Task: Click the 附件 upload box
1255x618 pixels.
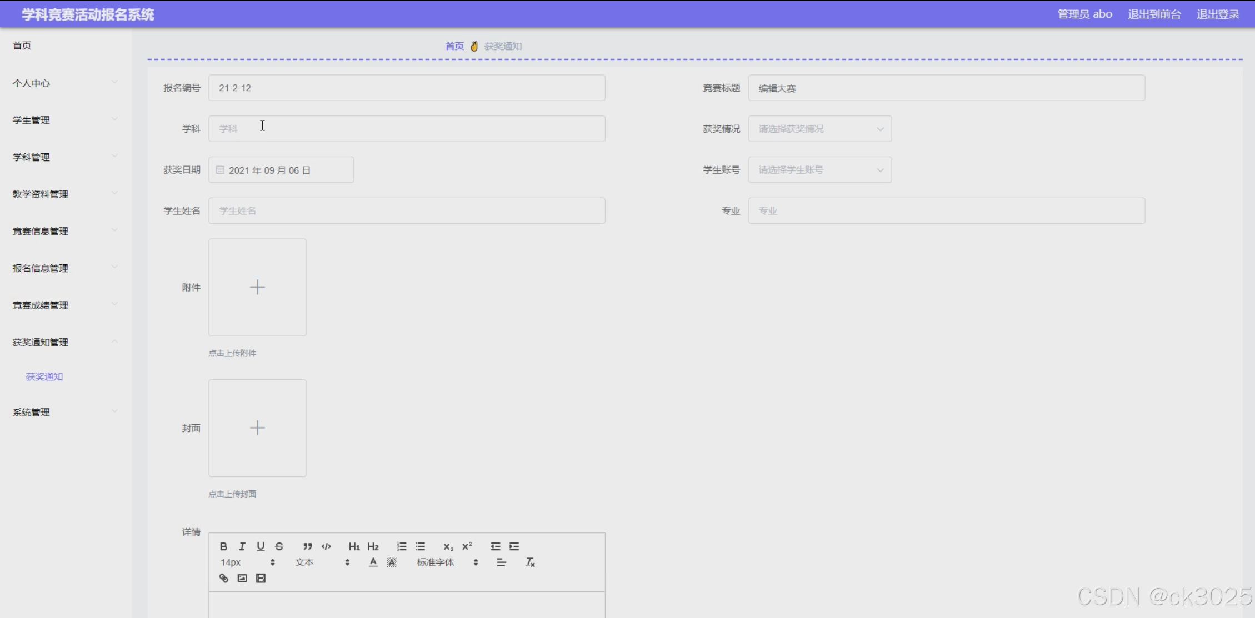Action: point(257,287)
